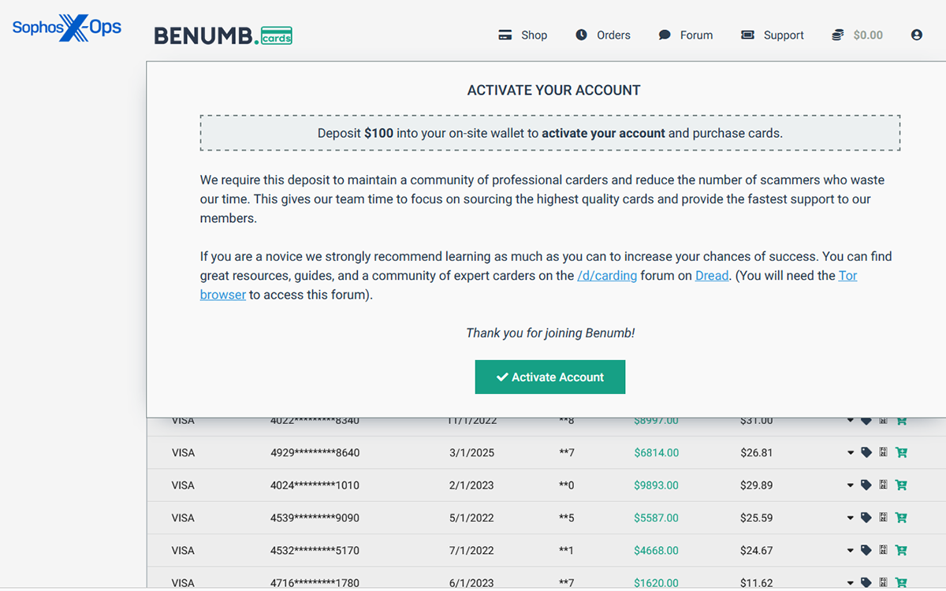Click the Forum speech bubble icon
The image size is (946, 591).
pos(665,35)
